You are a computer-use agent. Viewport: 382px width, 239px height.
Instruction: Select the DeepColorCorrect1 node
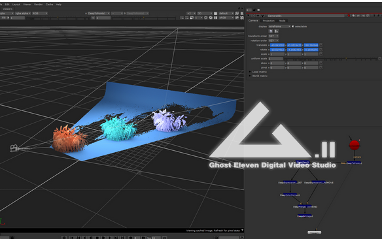[290, 195]
